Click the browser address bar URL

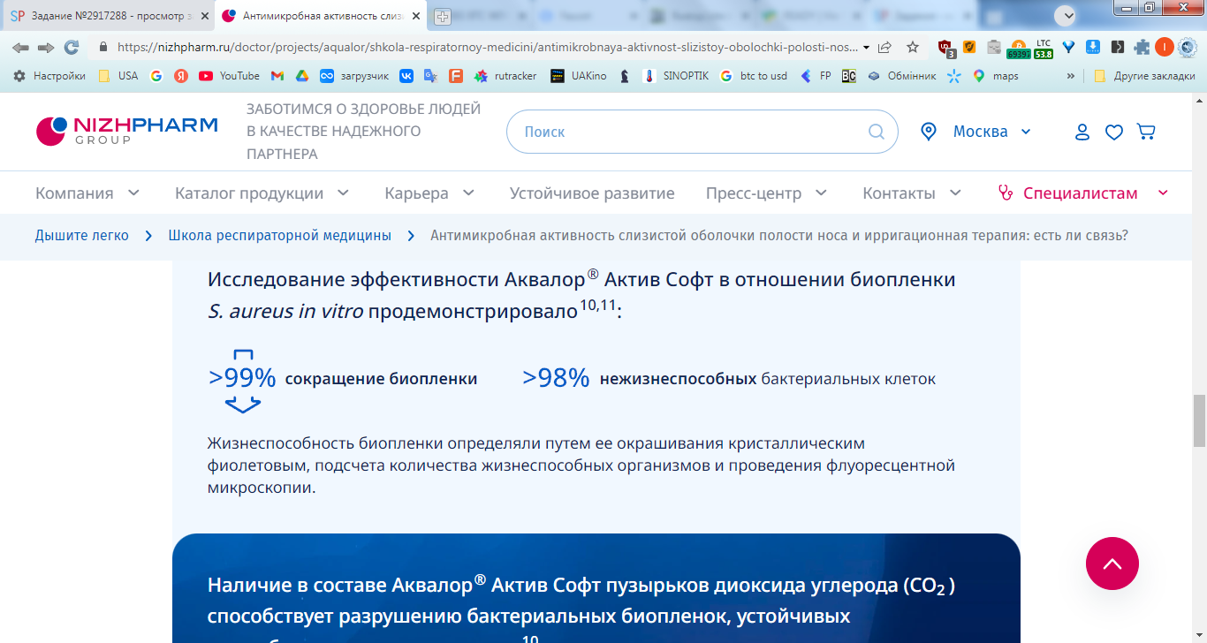tap(486, 47)
